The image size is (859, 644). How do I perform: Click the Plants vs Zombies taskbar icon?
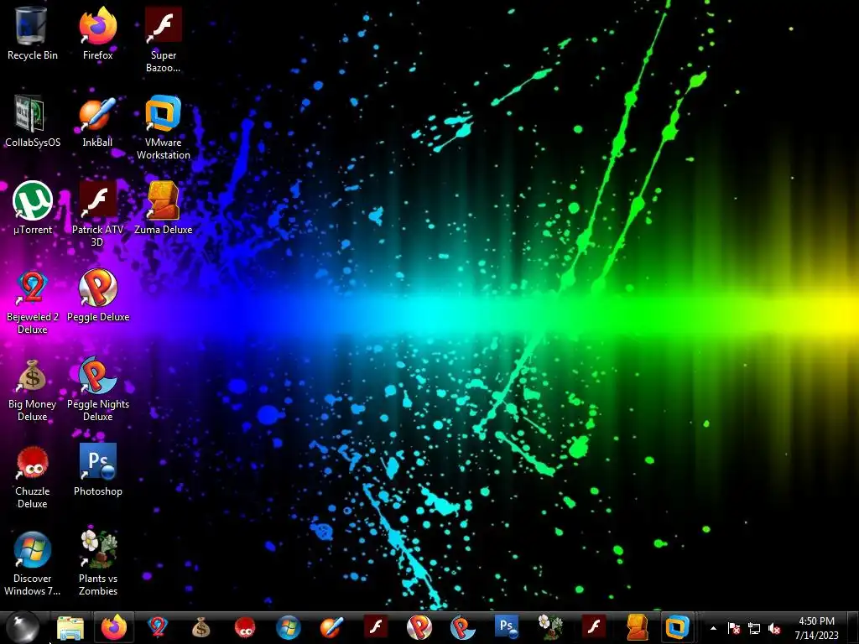tap(550, 627)
